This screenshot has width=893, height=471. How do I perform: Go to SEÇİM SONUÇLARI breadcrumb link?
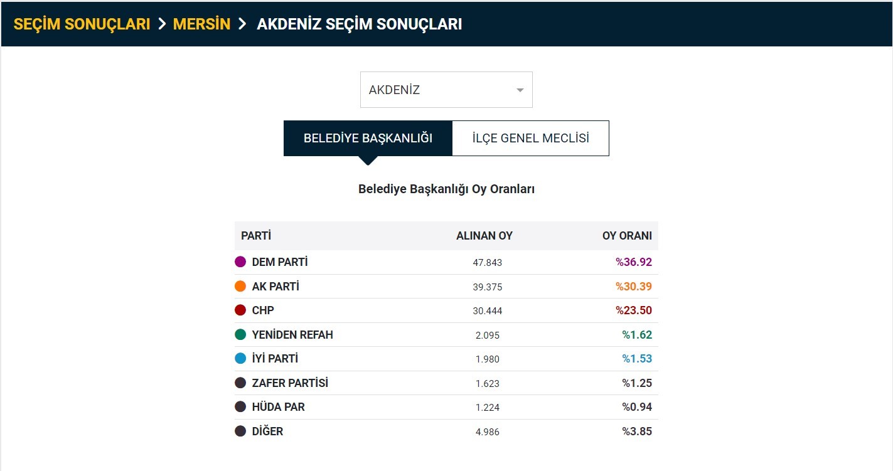tap(82, 24)
